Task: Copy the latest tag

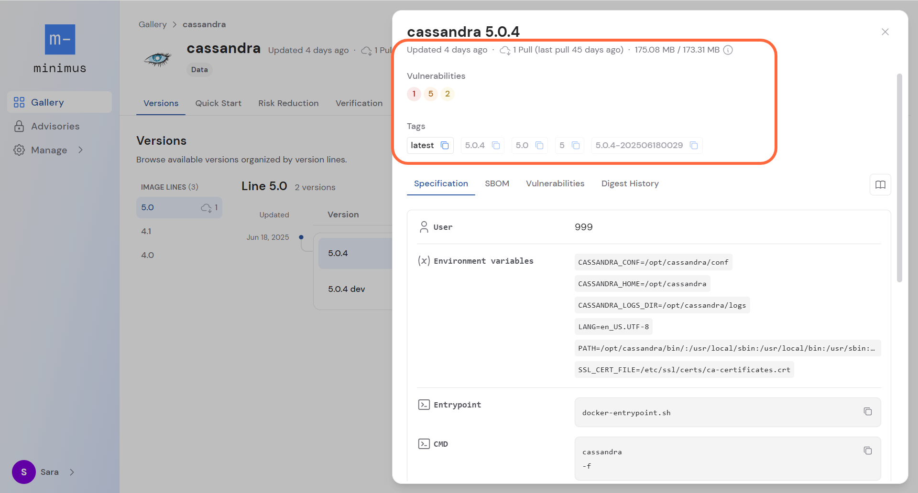Action: pyautogui.click(x=445, y=145)
